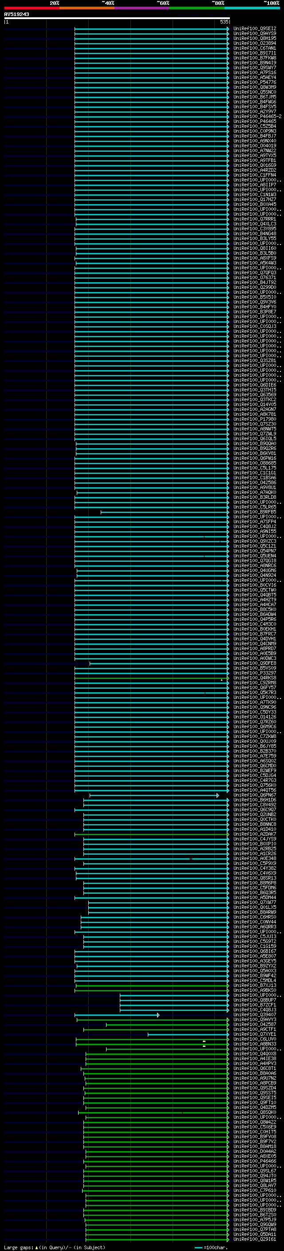The height and width of the screenshot is (1251, 284).
Task: Select isoform hit UniRef100_P46465-2
Action: tap(257, 117)
